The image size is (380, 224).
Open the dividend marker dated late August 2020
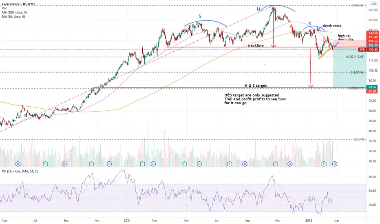64,164
